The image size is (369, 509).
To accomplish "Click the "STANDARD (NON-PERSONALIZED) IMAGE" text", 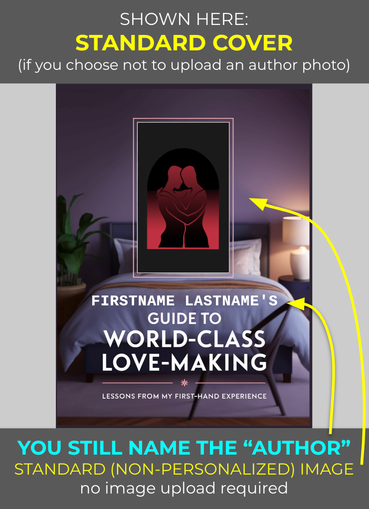I will [184, 469].
